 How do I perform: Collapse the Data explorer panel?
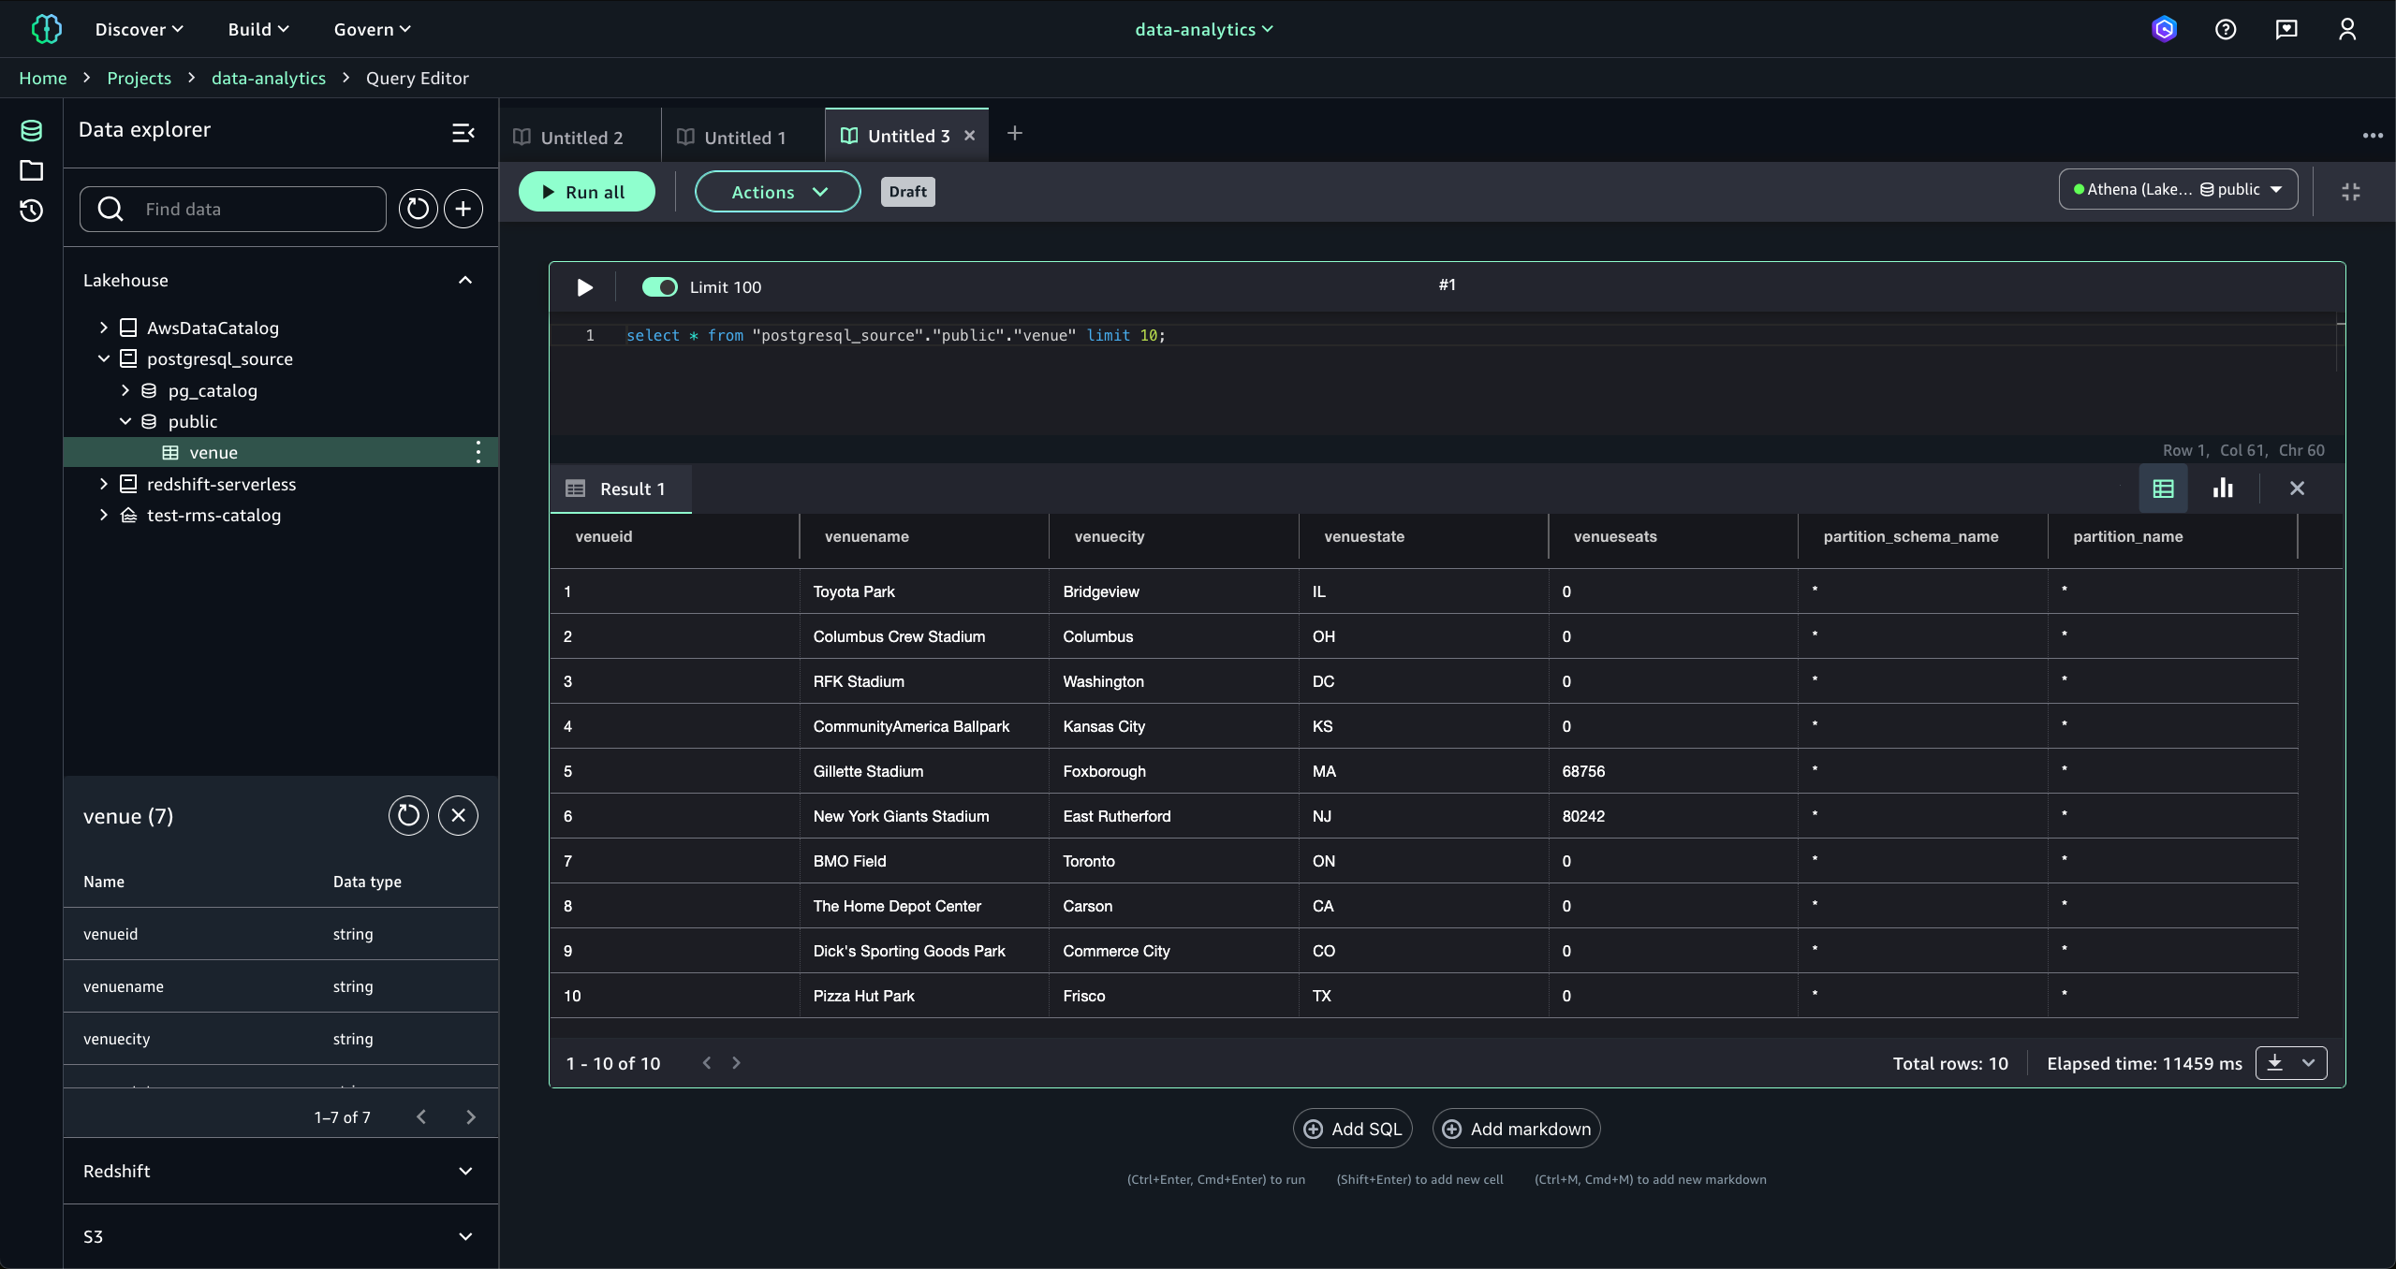(x=463, y=133)
